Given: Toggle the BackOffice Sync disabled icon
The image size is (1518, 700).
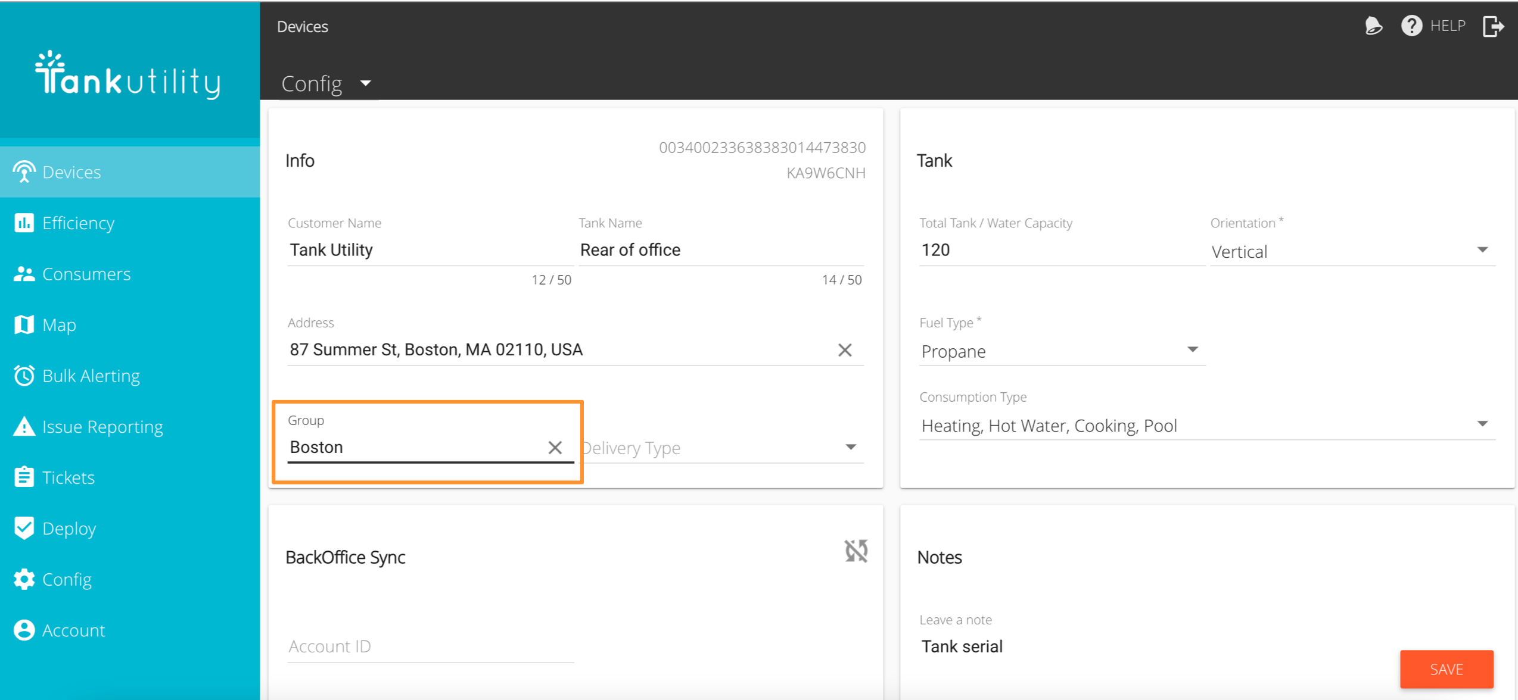Looking at the screenshot, I should click(x=856, y=551).
